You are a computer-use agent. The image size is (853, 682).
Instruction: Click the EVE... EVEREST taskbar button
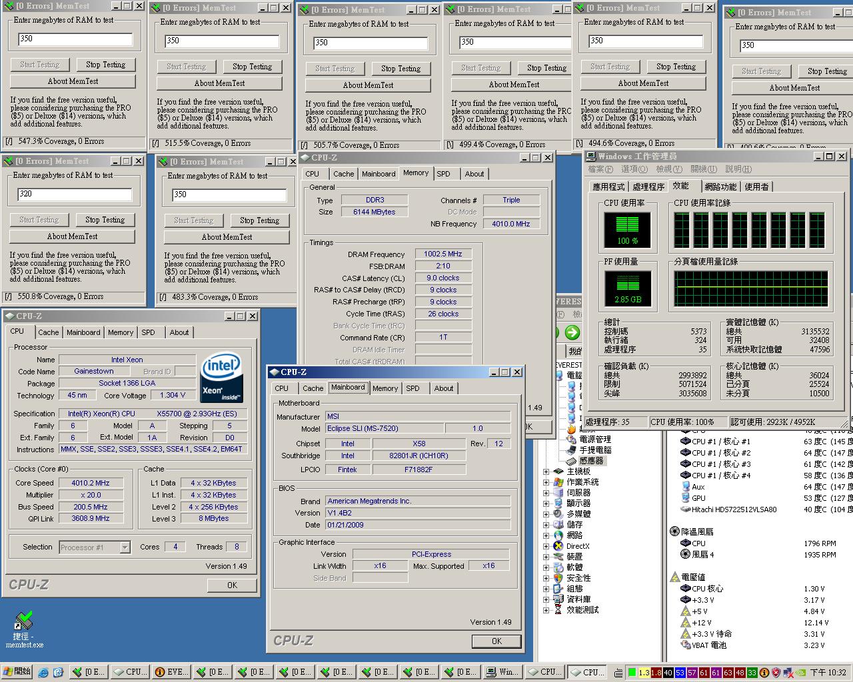tap(171, 672)
